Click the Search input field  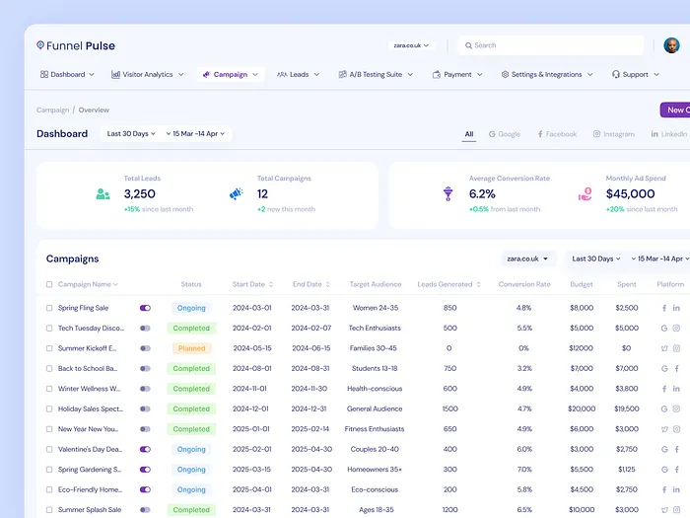coord(551,45)
